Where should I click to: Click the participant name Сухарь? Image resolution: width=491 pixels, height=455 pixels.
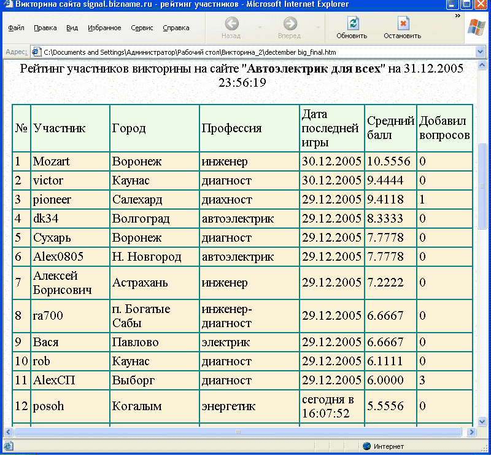(x=52, y=238)
